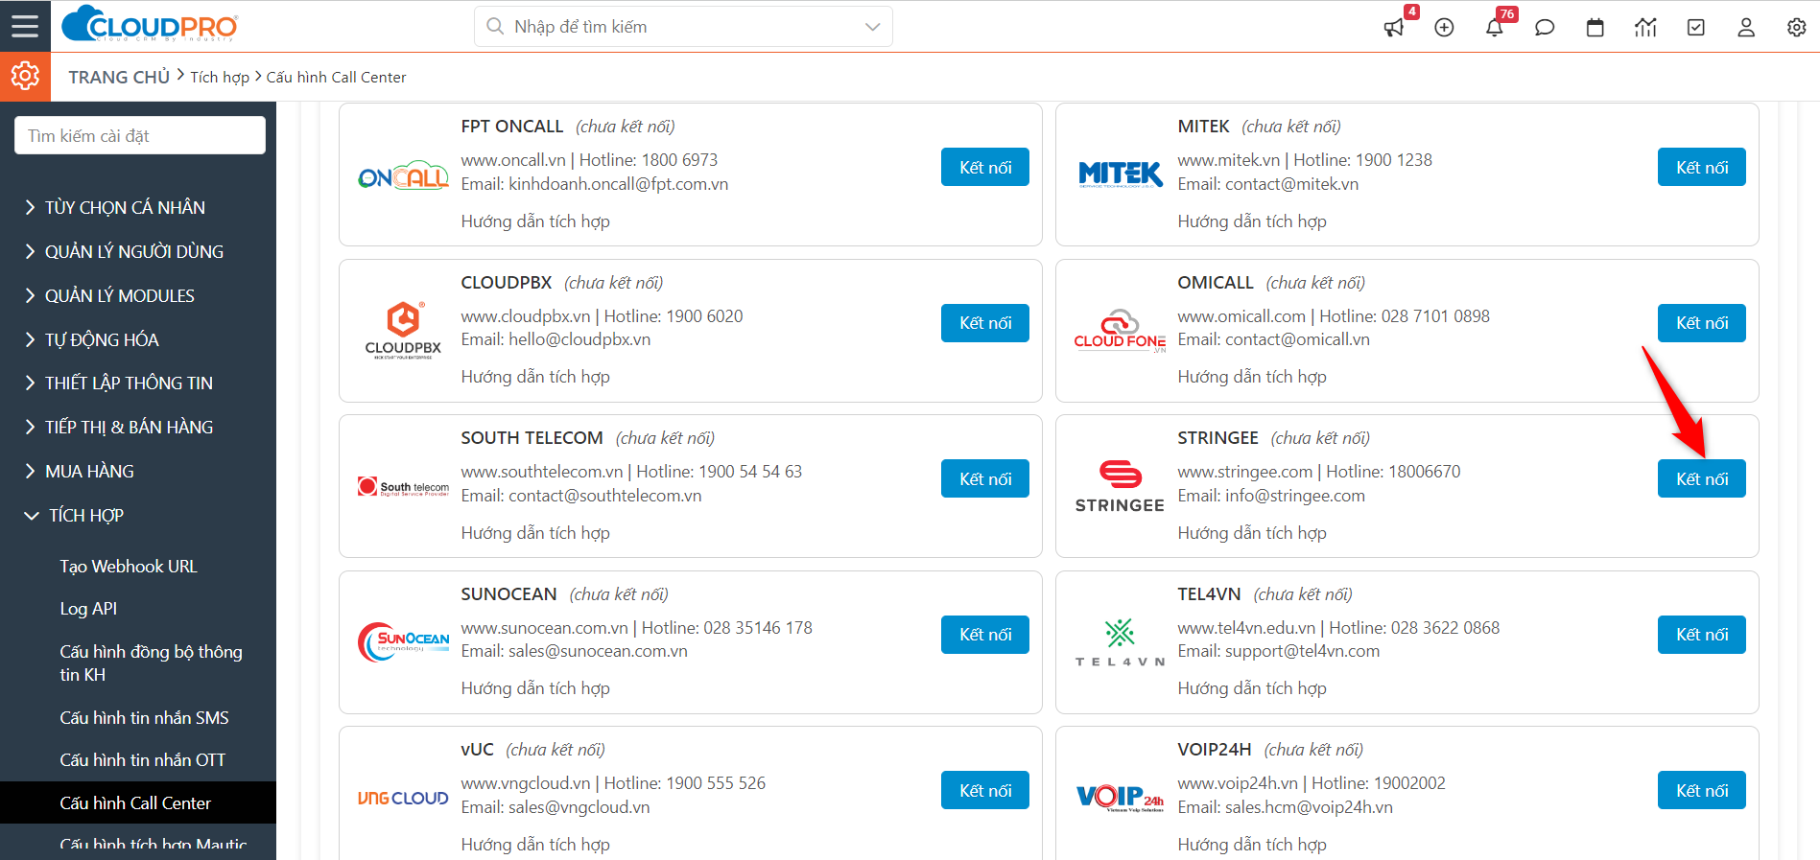Go to TRANG CHỦ breadcrumb
Screen dimensions: 1820x860
coord(119,77)
